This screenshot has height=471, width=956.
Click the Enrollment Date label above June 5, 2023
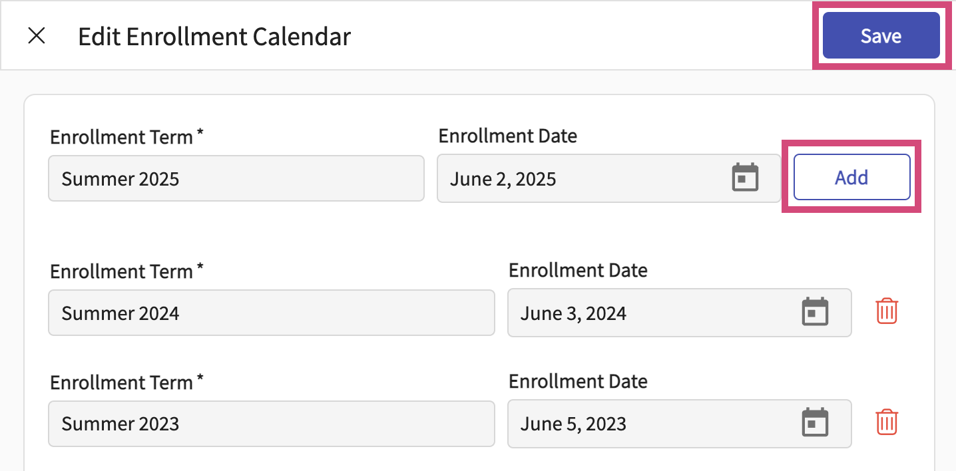pyautogui.click(x=578, y=381)
